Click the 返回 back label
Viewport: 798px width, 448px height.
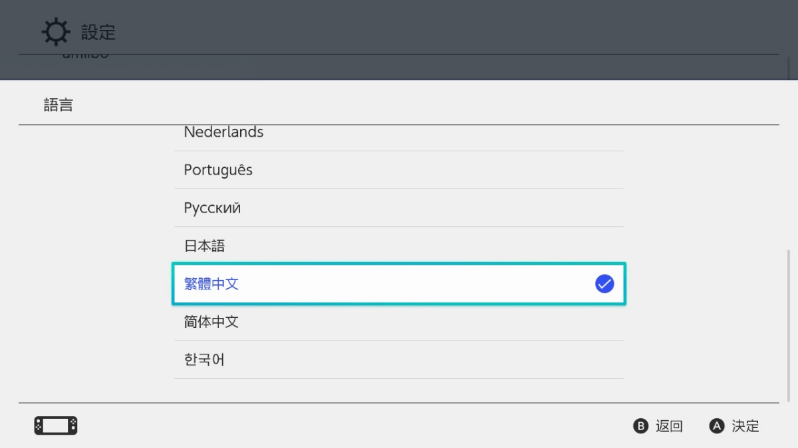668,426
